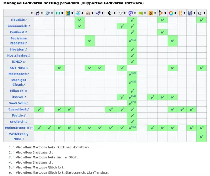Viewport: 210px width, 176px height.
Task: Open the Milan Ihl link
Action: [18, 91]
